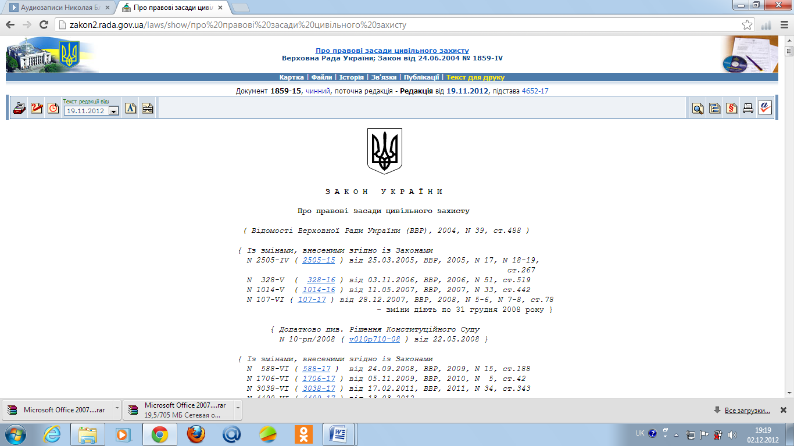Expand options arrow for first rar download

117,409
